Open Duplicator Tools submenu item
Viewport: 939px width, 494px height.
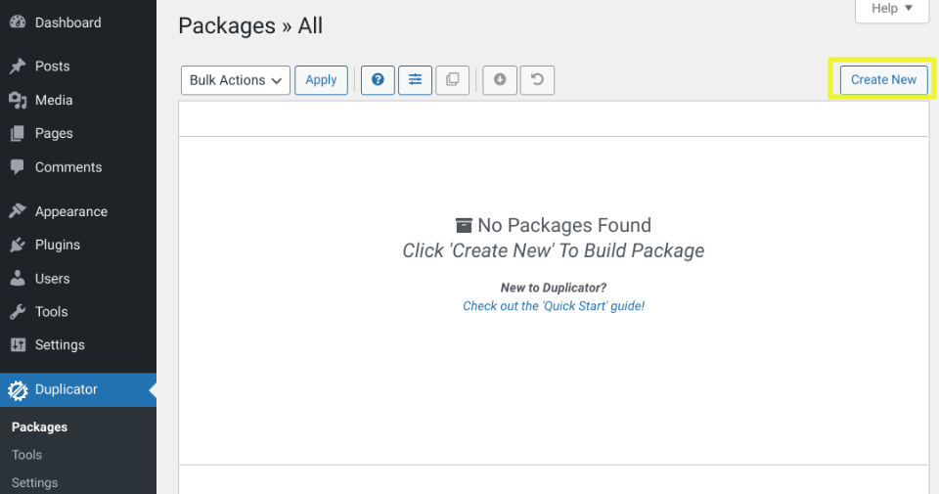click(26, 455)
